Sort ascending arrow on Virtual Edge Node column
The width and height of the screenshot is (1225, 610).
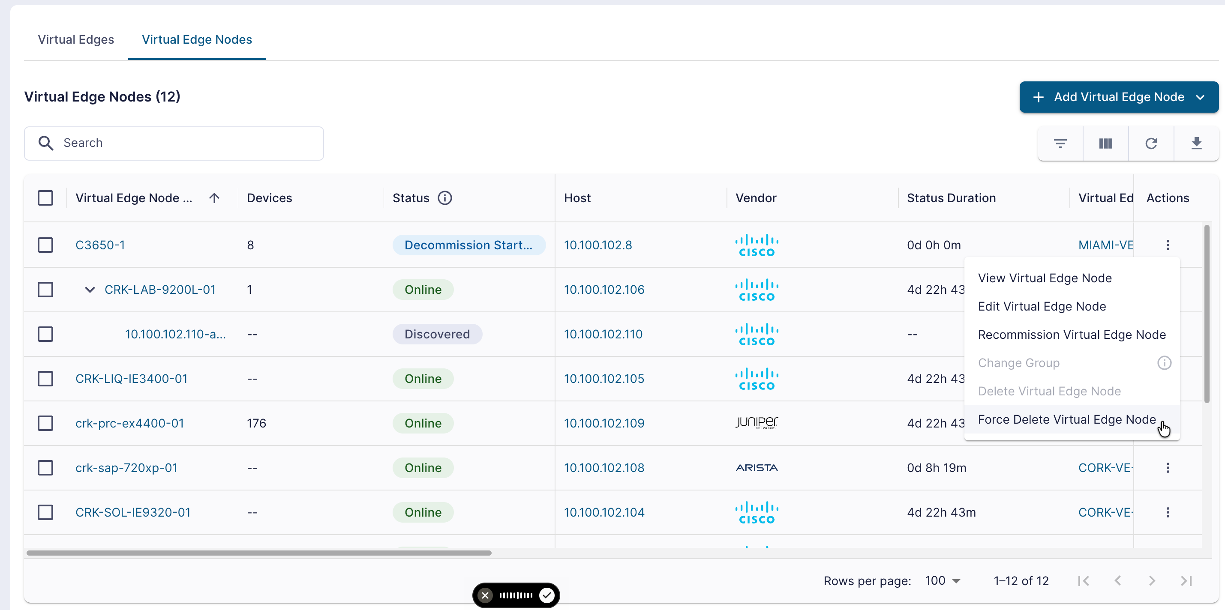click(x=214, y=198)
